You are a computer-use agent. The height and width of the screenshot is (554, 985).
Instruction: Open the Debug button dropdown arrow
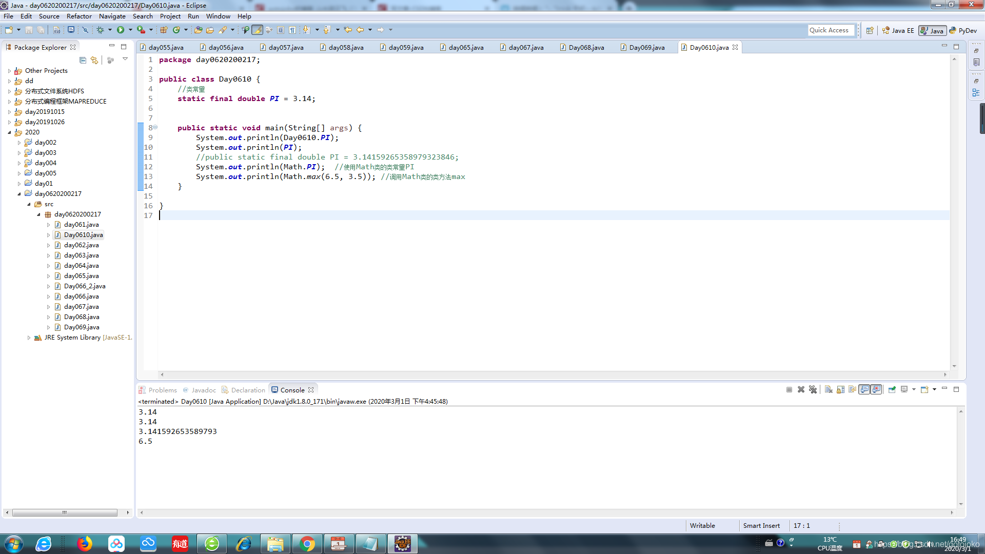point(110,30)
